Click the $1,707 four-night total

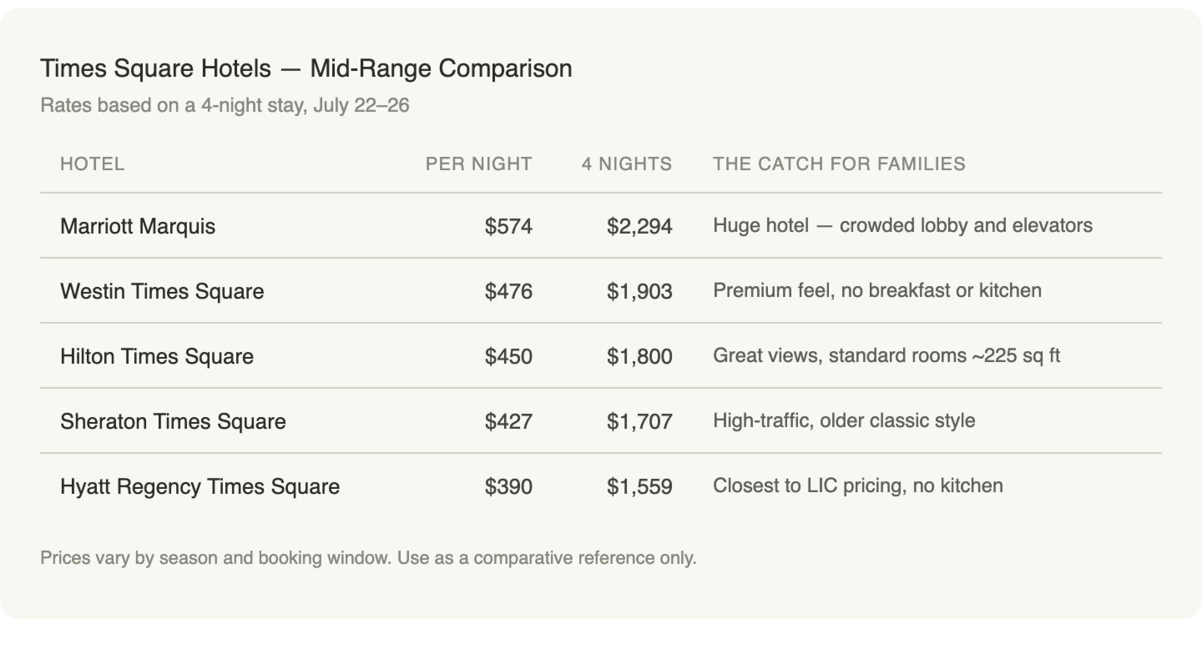(x=639, y=421)
